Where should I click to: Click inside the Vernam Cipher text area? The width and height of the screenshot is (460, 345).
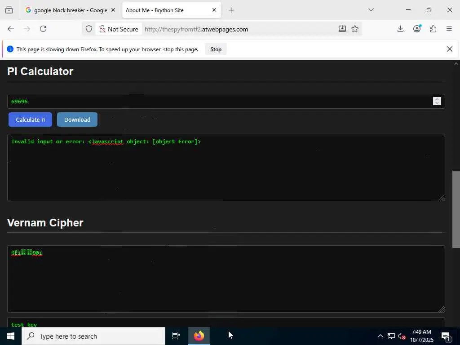[226, 279]
